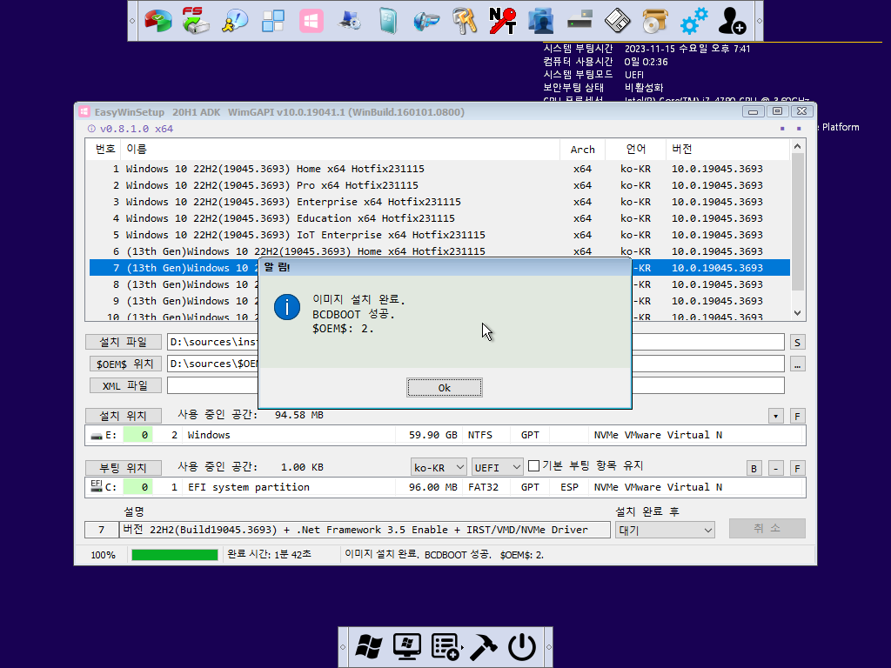Open the black disk drive device icon
The width and height of the screenshot is (891, 668).
coord(579,21)
